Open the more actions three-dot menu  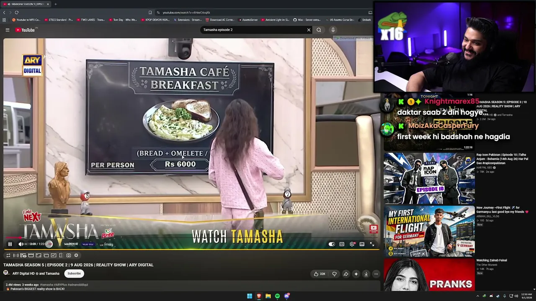click(x=376, y=274)
